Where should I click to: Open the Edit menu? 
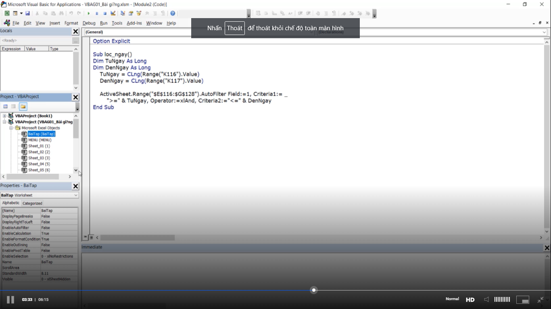[x=27, y=23]
